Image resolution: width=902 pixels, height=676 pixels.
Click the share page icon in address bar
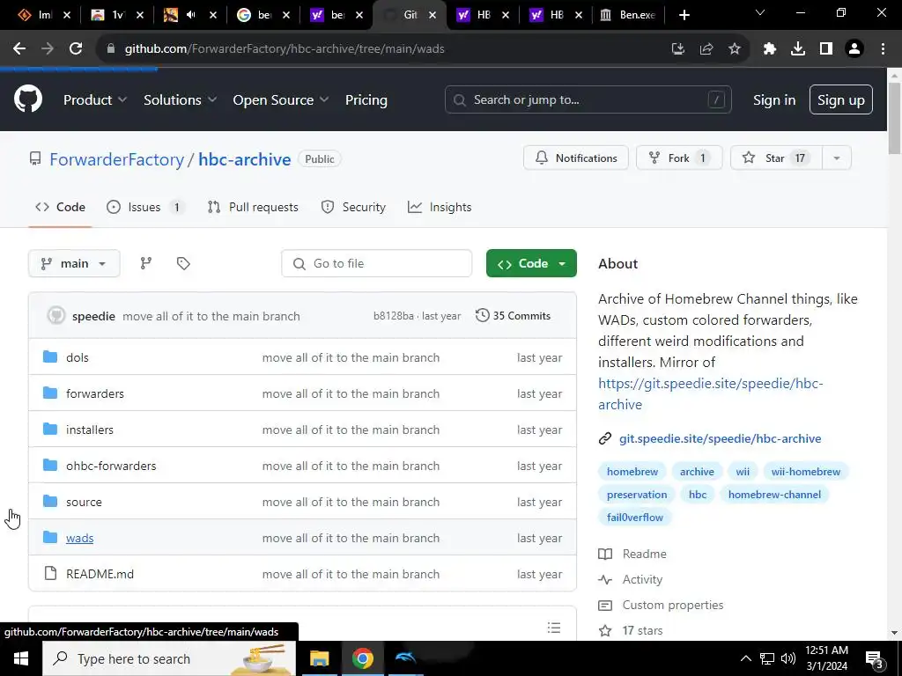point(706,49)
